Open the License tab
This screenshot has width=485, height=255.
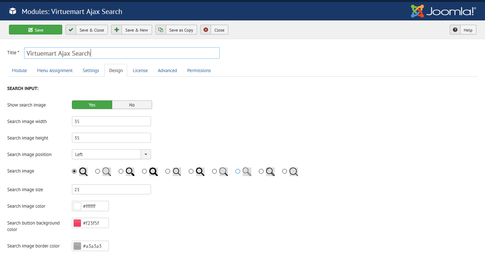coord(140,70)
